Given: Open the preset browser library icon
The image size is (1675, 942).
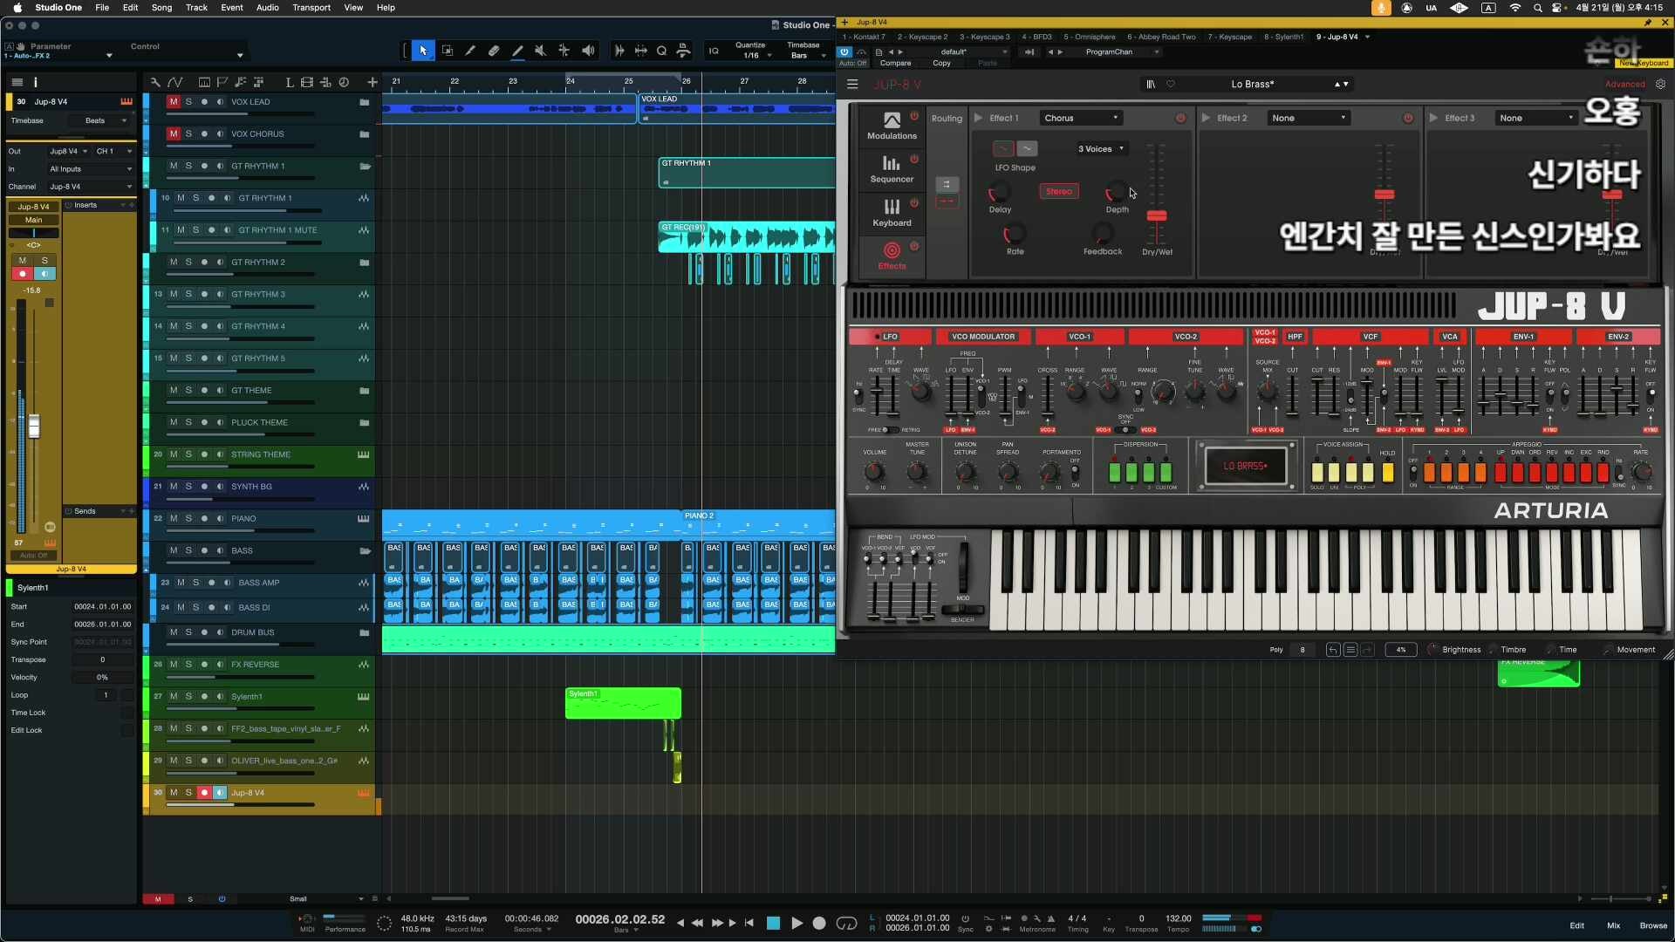Looking at the screenshot, I should [1151, 85].
